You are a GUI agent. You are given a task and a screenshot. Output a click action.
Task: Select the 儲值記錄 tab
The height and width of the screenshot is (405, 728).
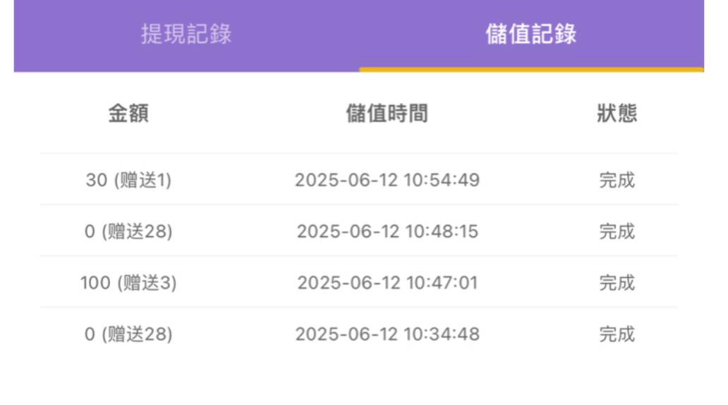pyautogui.click(x=530, y=34)
